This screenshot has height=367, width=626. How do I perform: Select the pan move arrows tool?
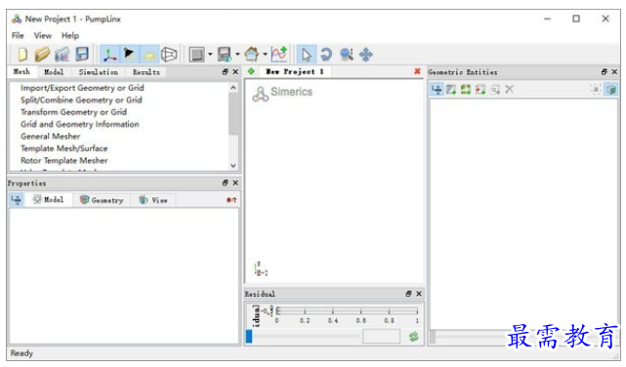point(365,55)
